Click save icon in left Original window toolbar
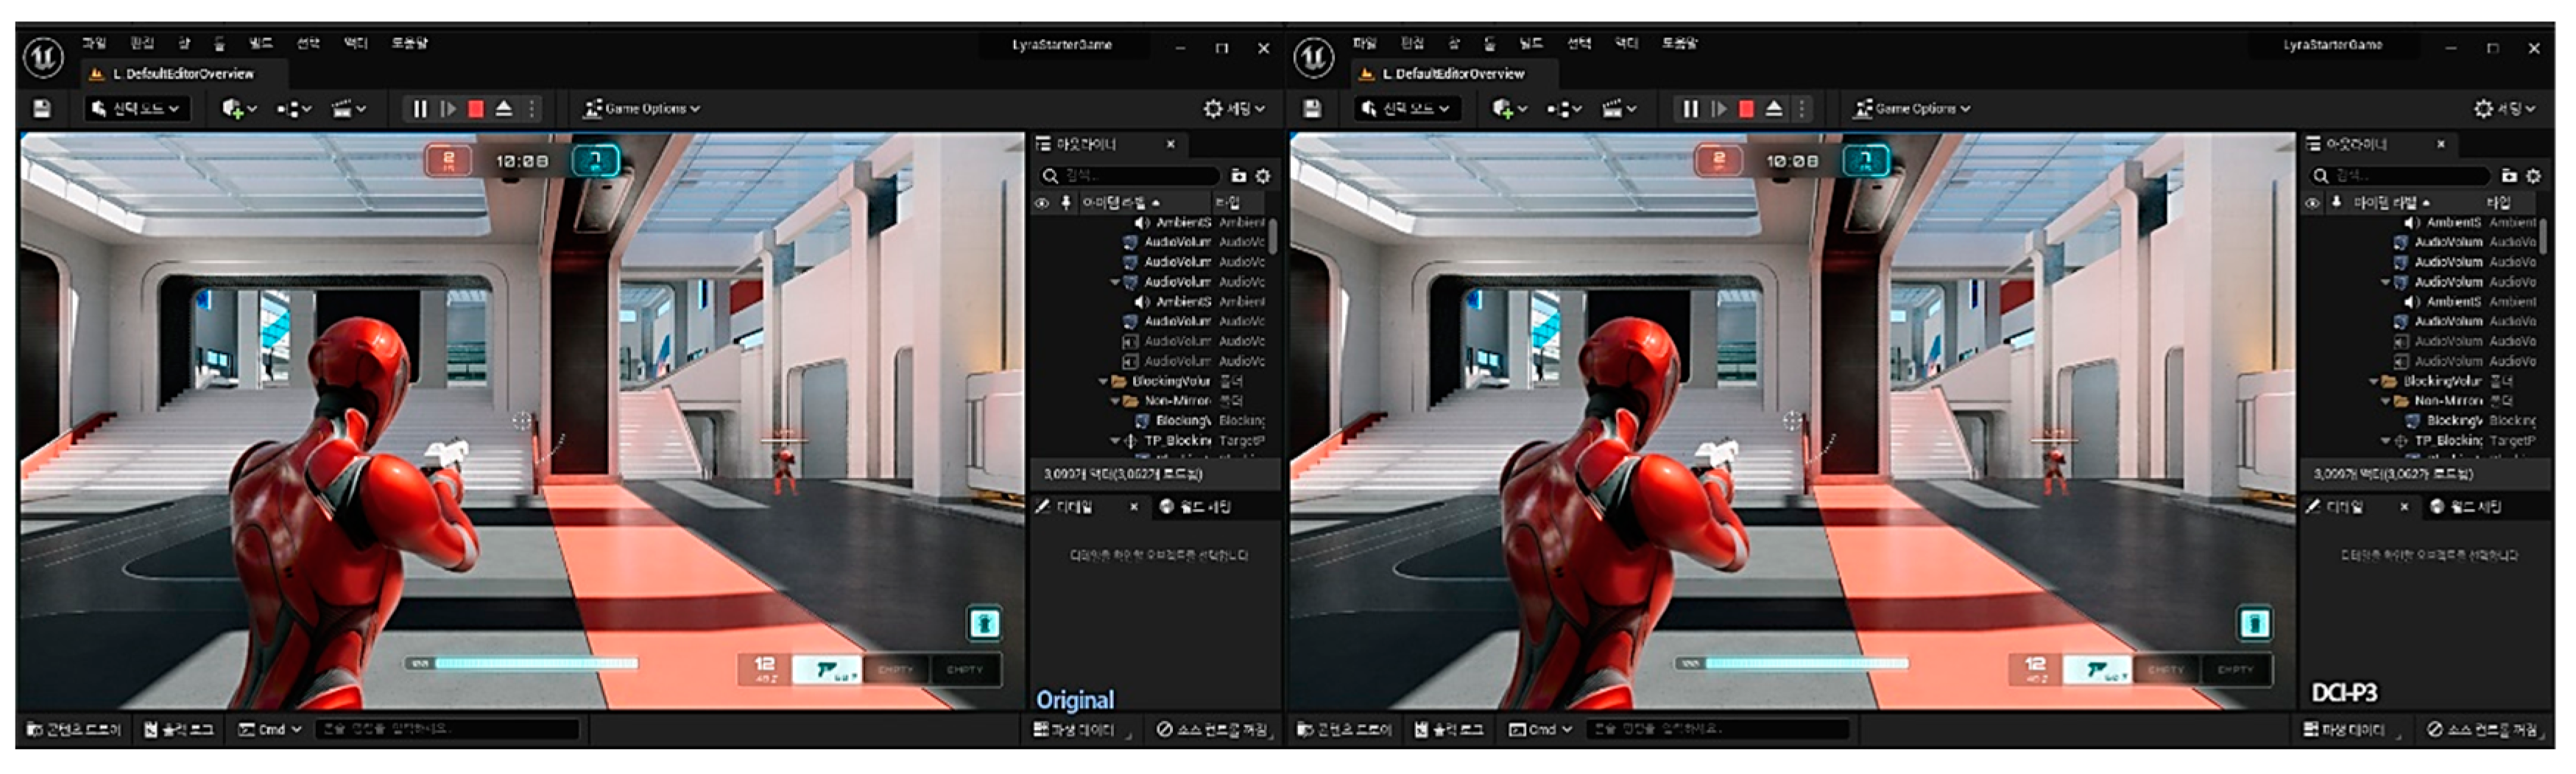Image resolution: width=2576 pixels, height=774 pixels. point(42,109)
